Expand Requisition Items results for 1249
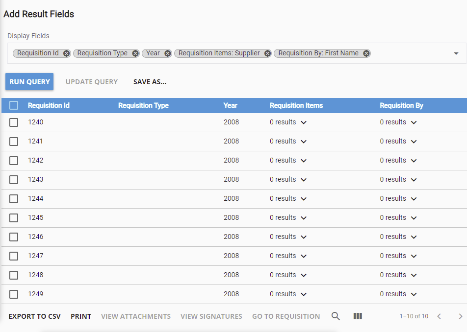The width and height of the screenshot is (467, 332). pos(304,294)
